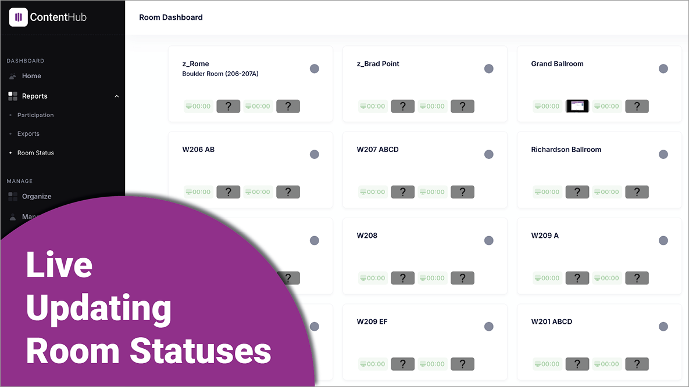Click the Reports grid icon
This screenshot has width=689, height=387.
(13, 96)
